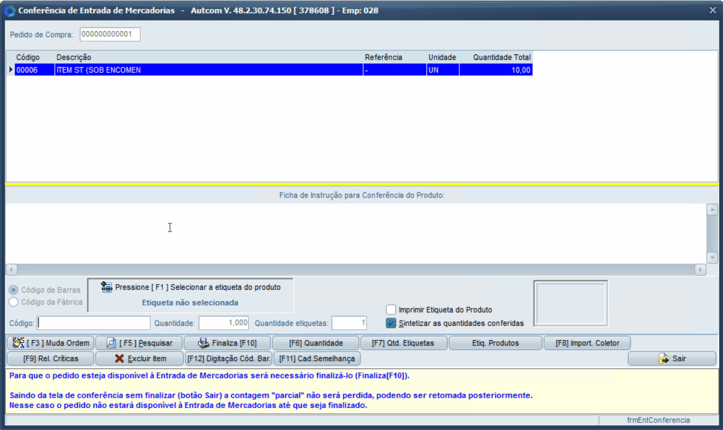
Task: Click the Pressione [F1] Selecionar etiqueta panel
Action: click(x=191, y=295)
